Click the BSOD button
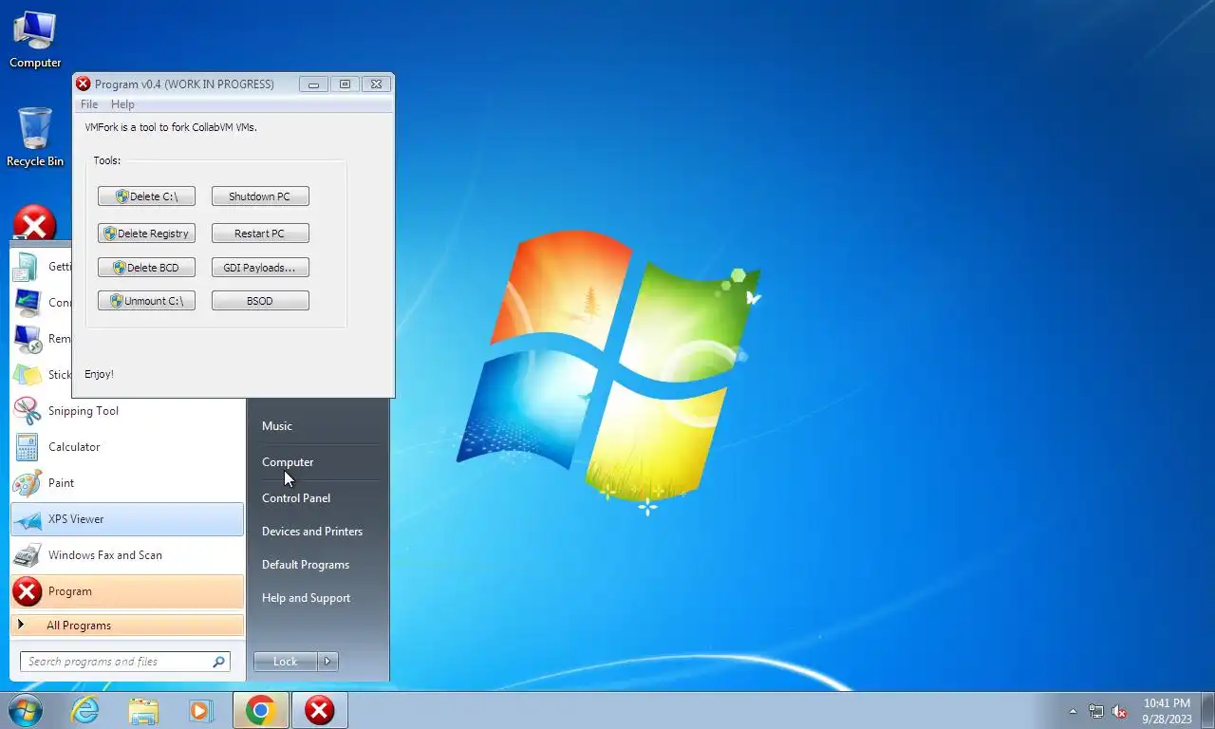This screenshot has height=729, width=1215. coord(260,301)
